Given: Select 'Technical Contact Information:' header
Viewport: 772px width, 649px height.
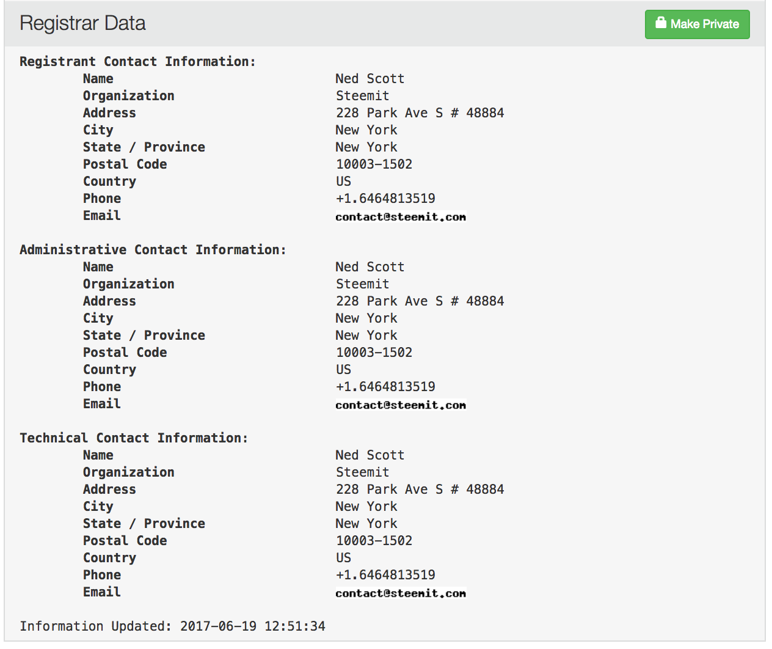Looking at the screenshot, I should 134,438.
